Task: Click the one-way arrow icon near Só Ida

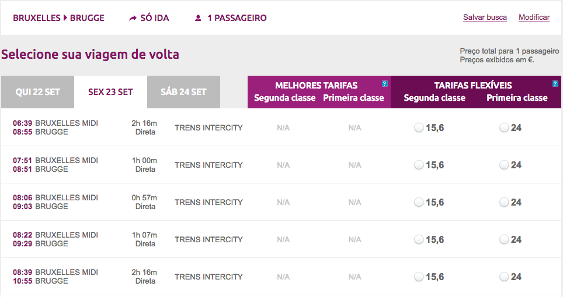Action: tap(133, 18)
